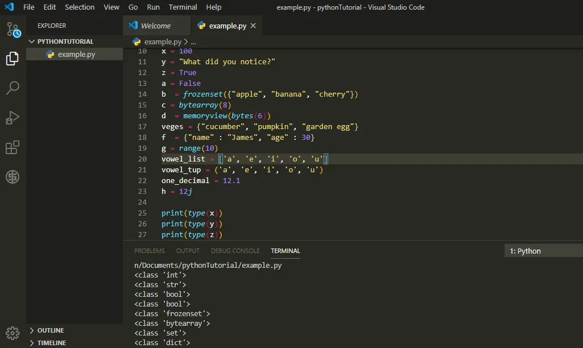Click the frozenset call on line 14
The height and width of the screenshot is (348, 583).
tap(202, 94)
